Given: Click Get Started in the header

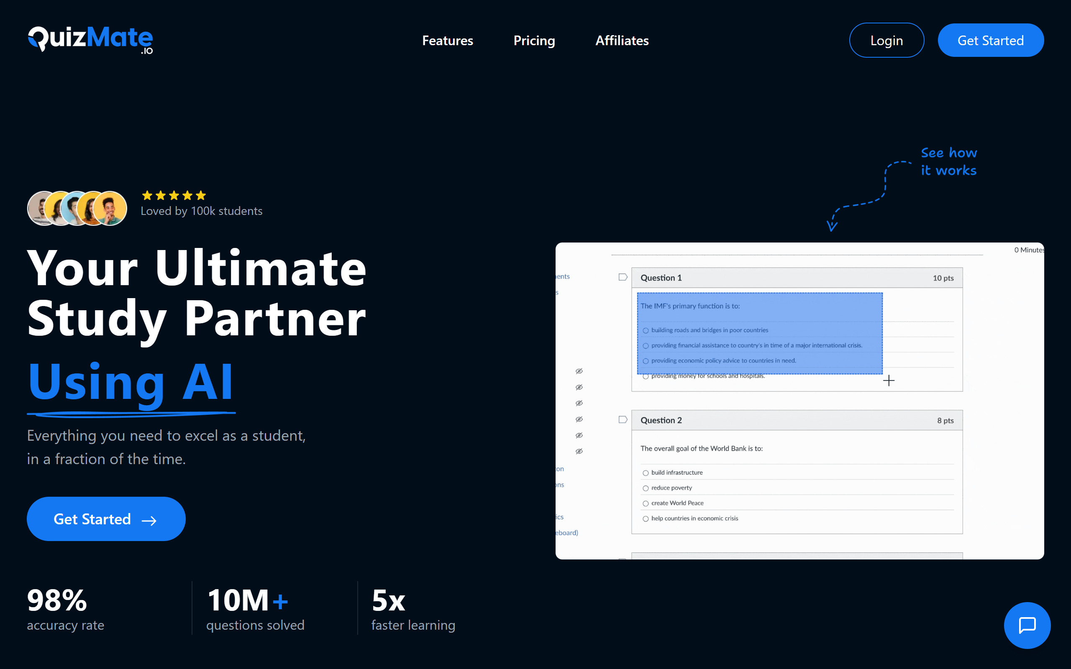Looking at the screenshot, I should [x=990, y=40].
